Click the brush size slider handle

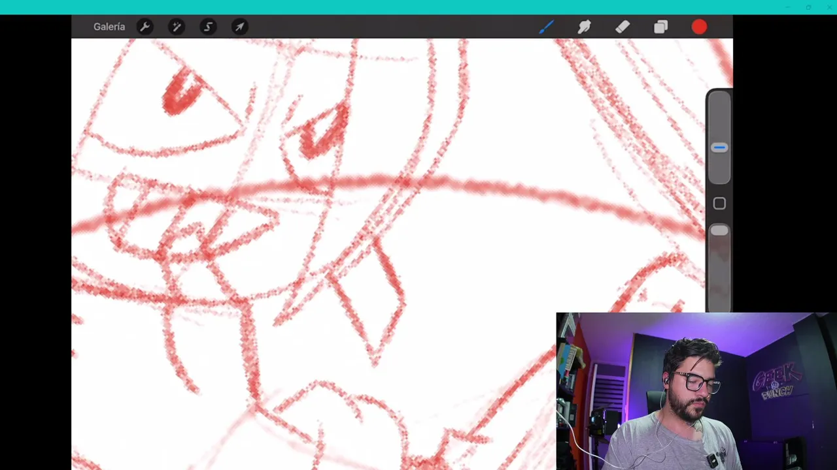[x=719, y=148]
